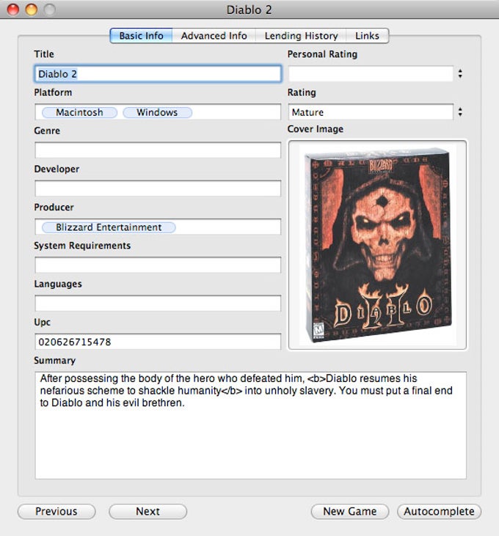The image size is (499, 536).
Task: Open the Personal Rating dropdown arrows
Action: 460,73
